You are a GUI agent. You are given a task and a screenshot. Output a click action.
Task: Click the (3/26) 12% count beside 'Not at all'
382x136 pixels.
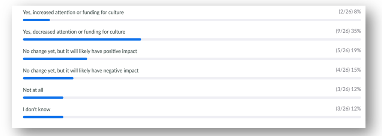(348, 89)
